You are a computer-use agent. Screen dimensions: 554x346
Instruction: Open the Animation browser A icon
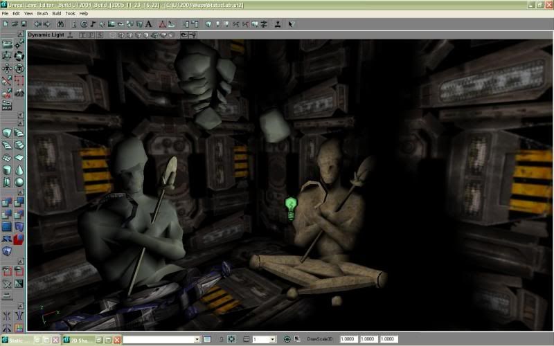pos(148,24)
